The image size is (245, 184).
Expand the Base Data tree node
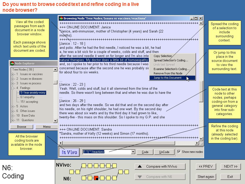tap(13, 116)
